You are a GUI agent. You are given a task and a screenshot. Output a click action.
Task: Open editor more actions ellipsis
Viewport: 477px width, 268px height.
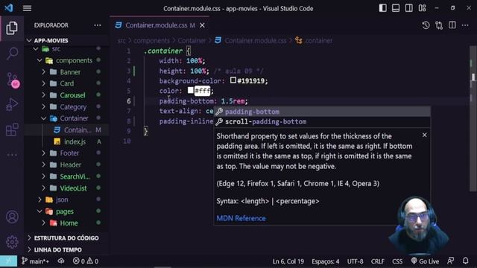(x=465, y=25)
